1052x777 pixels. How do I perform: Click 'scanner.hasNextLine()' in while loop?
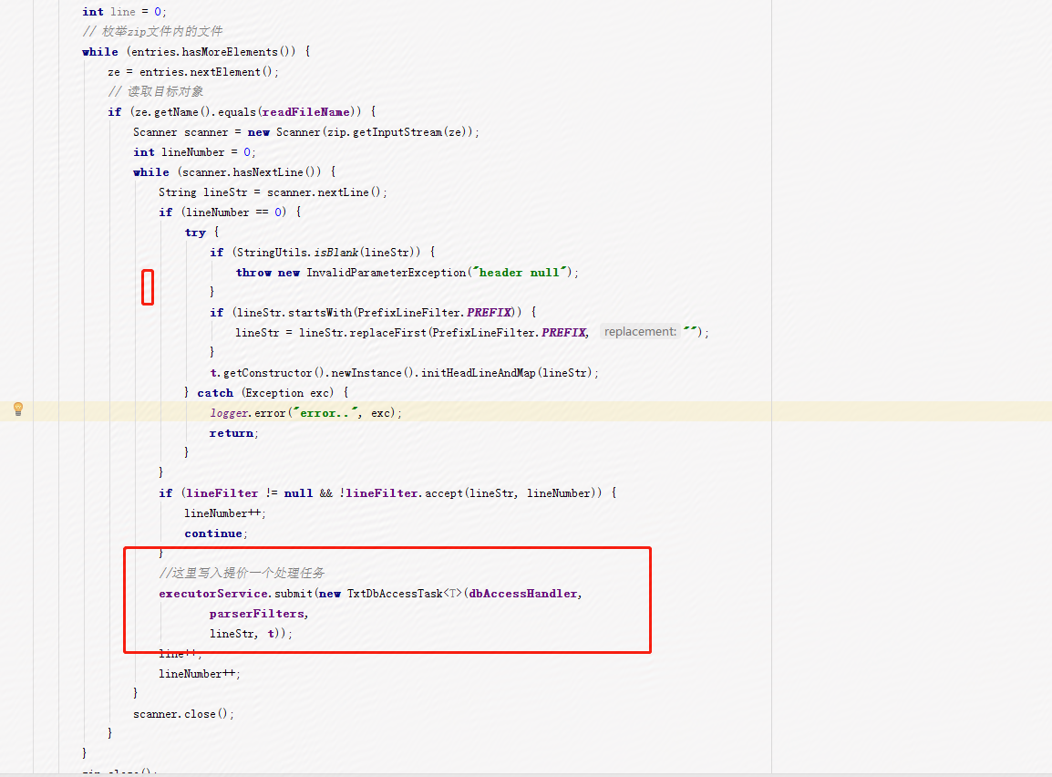click(x=252, y=172)
